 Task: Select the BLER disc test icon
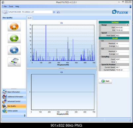tap(14, 27)
